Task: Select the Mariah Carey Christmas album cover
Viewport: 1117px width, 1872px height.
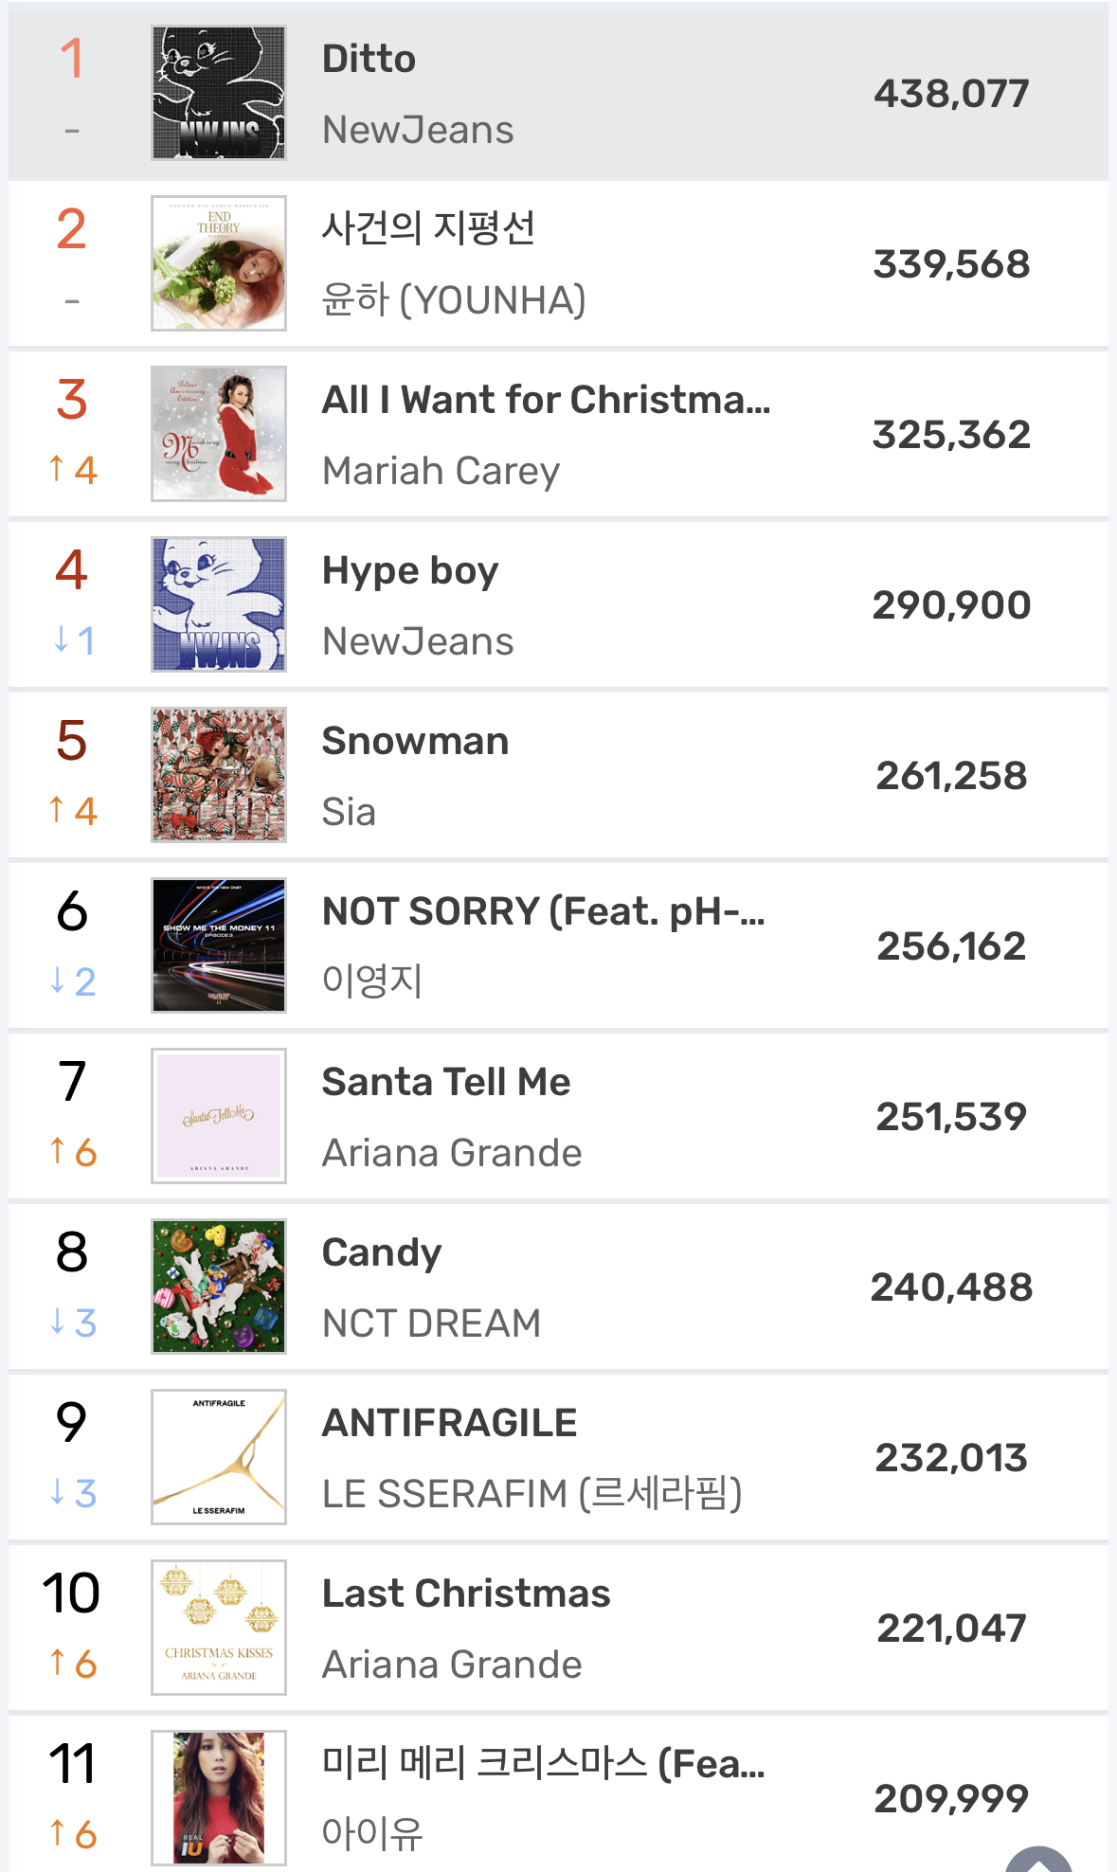Action: pos(219,434)
